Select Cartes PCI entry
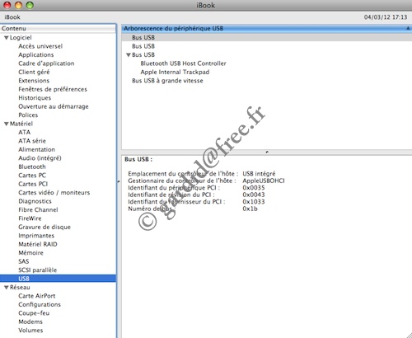 click(33, 184)
